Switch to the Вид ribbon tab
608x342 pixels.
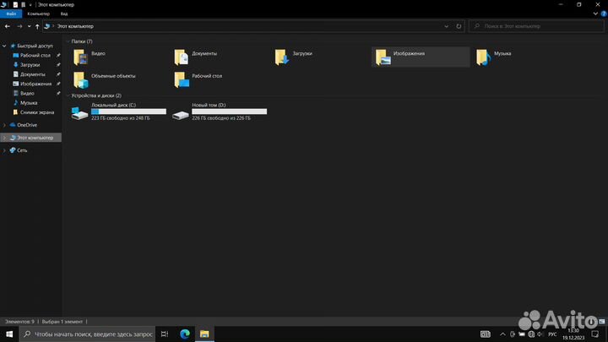[x=63, y=14]
